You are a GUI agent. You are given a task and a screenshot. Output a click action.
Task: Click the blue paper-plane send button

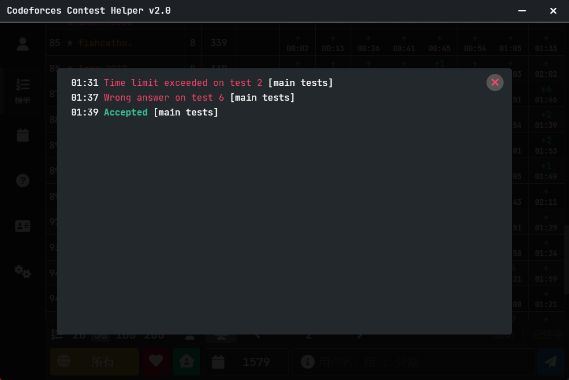point(551,361)
